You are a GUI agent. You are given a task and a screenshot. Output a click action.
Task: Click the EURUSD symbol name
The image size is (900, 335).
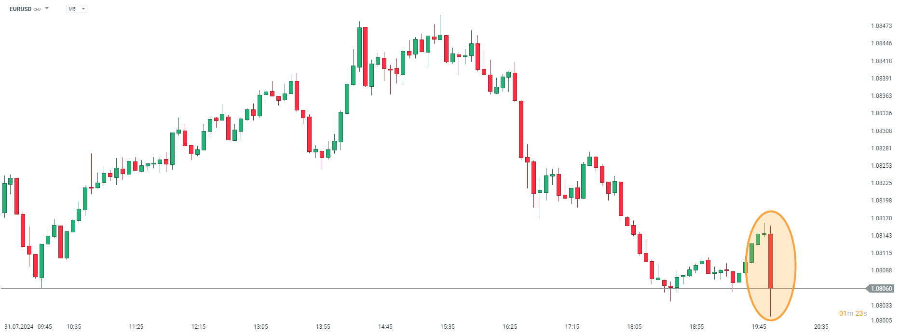pos(20,9)
